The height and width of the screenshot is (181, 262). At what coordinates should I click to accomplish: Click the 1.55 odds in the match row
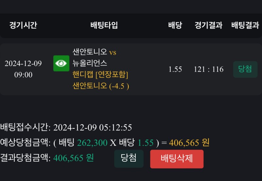(x=175, y=69)
